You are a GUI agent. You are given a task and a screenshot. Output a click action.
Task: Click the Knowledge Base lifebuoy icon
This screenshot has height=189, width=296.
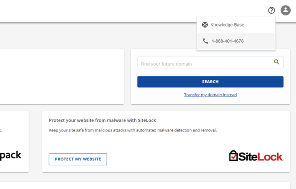[x=205, y=25]
